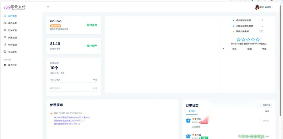Click the 使用须知 heading

[57, 105]
